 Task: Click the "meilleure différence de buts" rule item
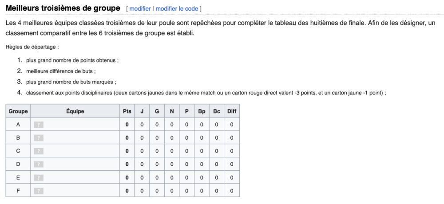point(61,71)
